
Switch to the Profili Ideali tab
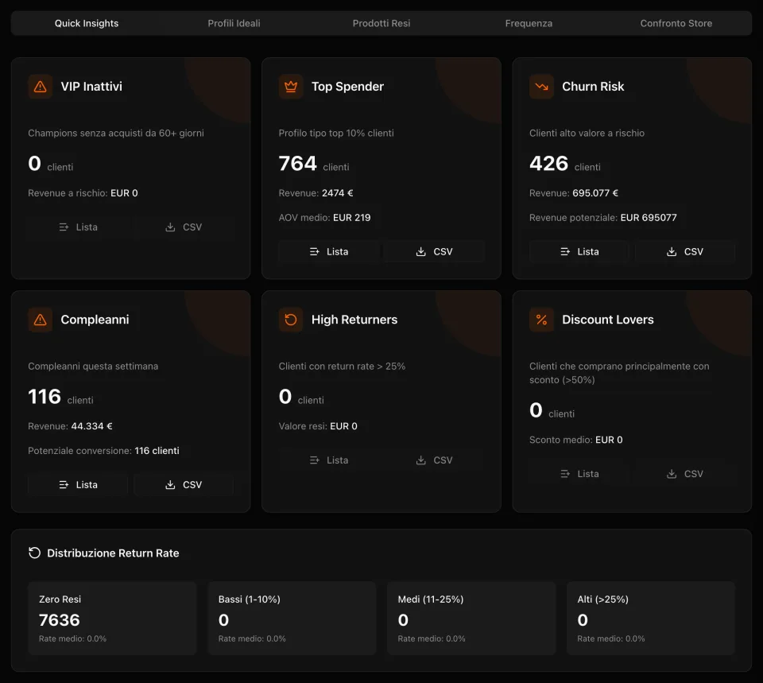pyautogui.click(x=234, y=23)
